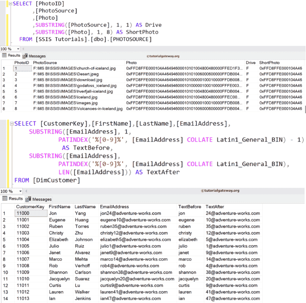Image resolution: width=306 pixels, height=303 pixels.
Task: Select the PhotoSource column header
Action: coord(78,63)
